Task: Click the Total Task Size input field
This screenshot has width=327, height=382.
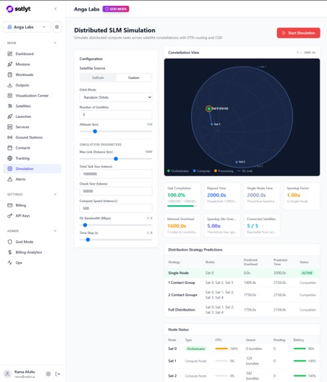Action: coord(116,174)
